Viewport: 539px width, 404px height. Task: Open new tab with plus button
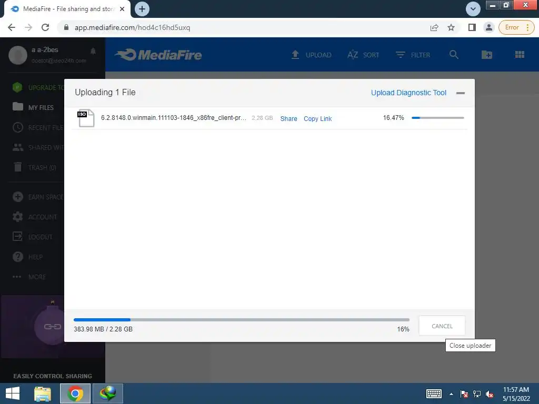142,9
